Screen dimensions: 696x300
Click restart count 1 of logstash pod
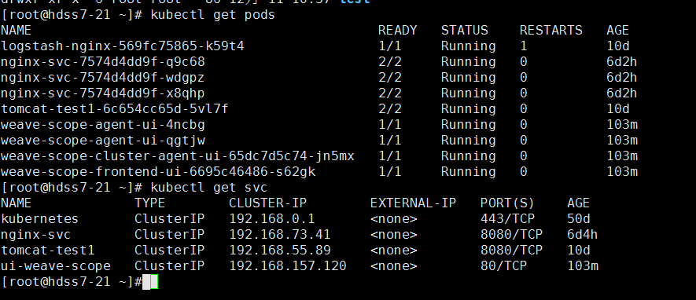point(524,46)
